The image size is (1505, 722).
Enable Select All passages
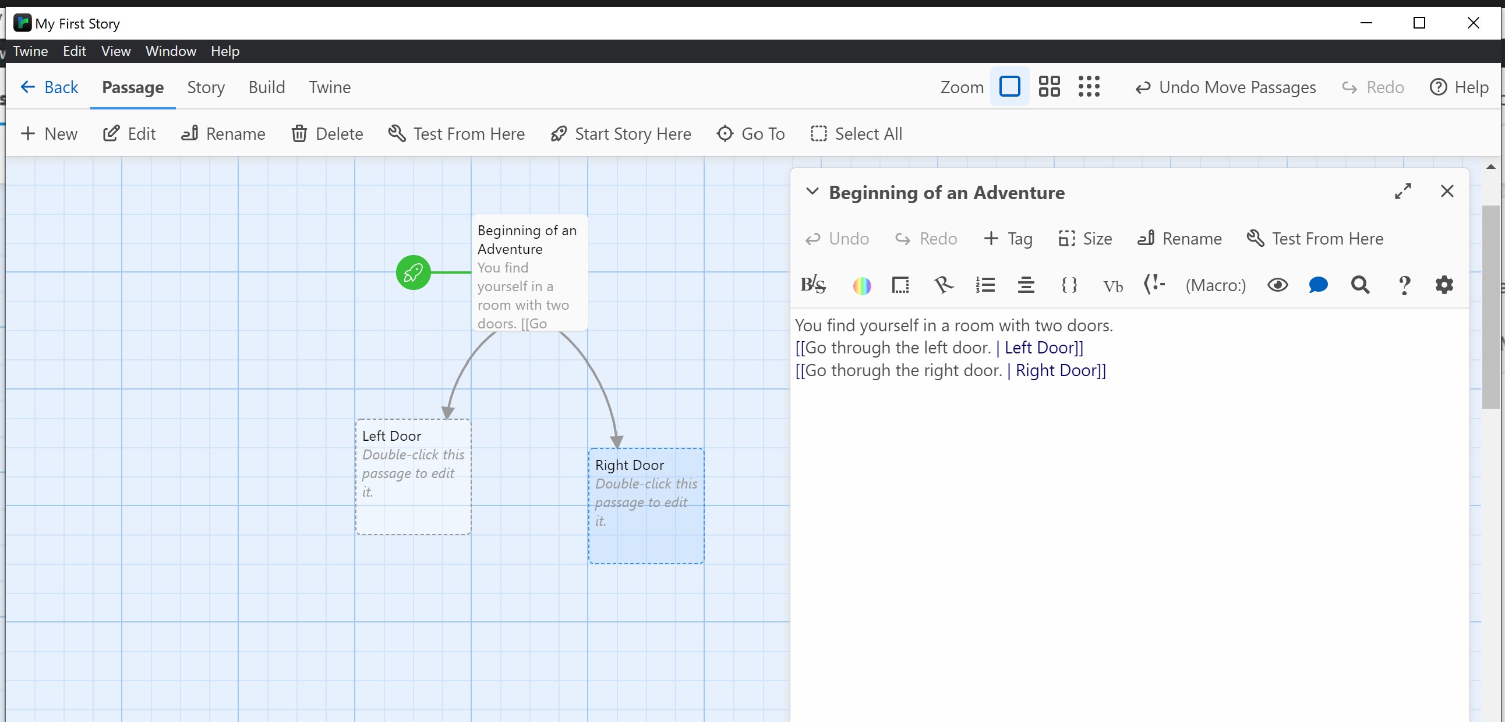coord(856,133)
